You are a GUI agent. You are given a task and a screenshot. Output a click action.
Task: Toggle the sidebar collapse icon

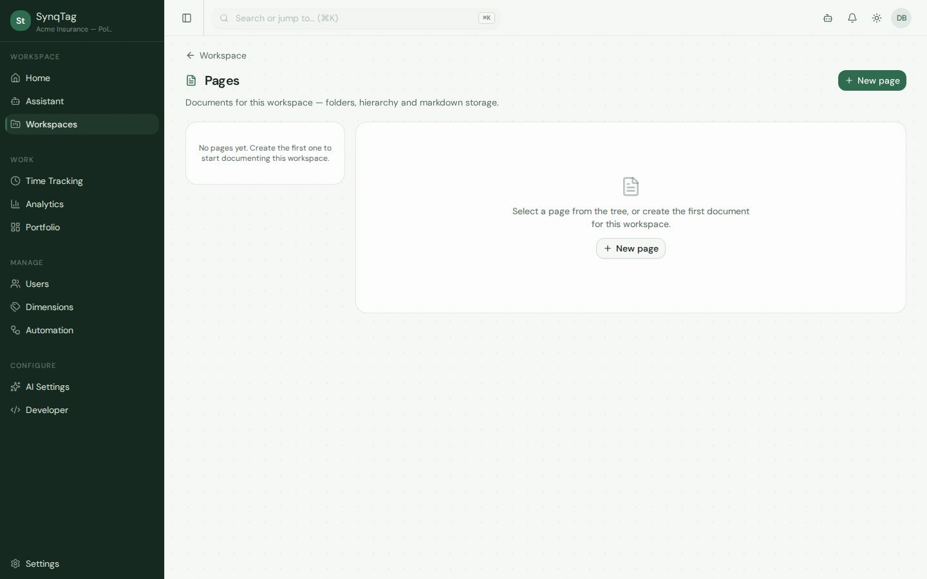pyautogui.click(x=187, y=18)
